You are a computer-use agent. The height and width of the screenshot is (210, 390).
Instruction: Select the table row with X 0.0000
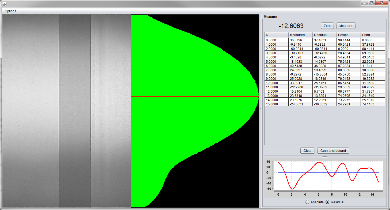point(276,40)
